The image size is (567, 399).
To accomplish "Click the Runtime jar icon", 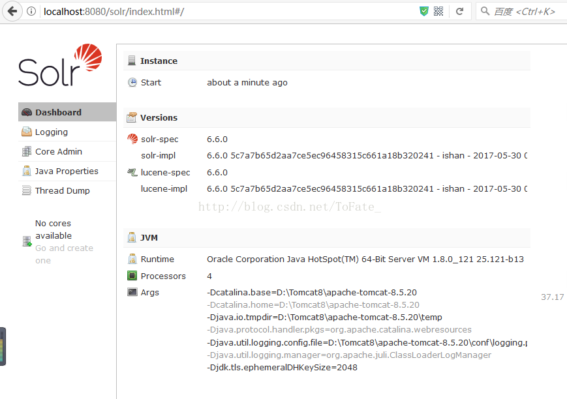I will [132, 259].
